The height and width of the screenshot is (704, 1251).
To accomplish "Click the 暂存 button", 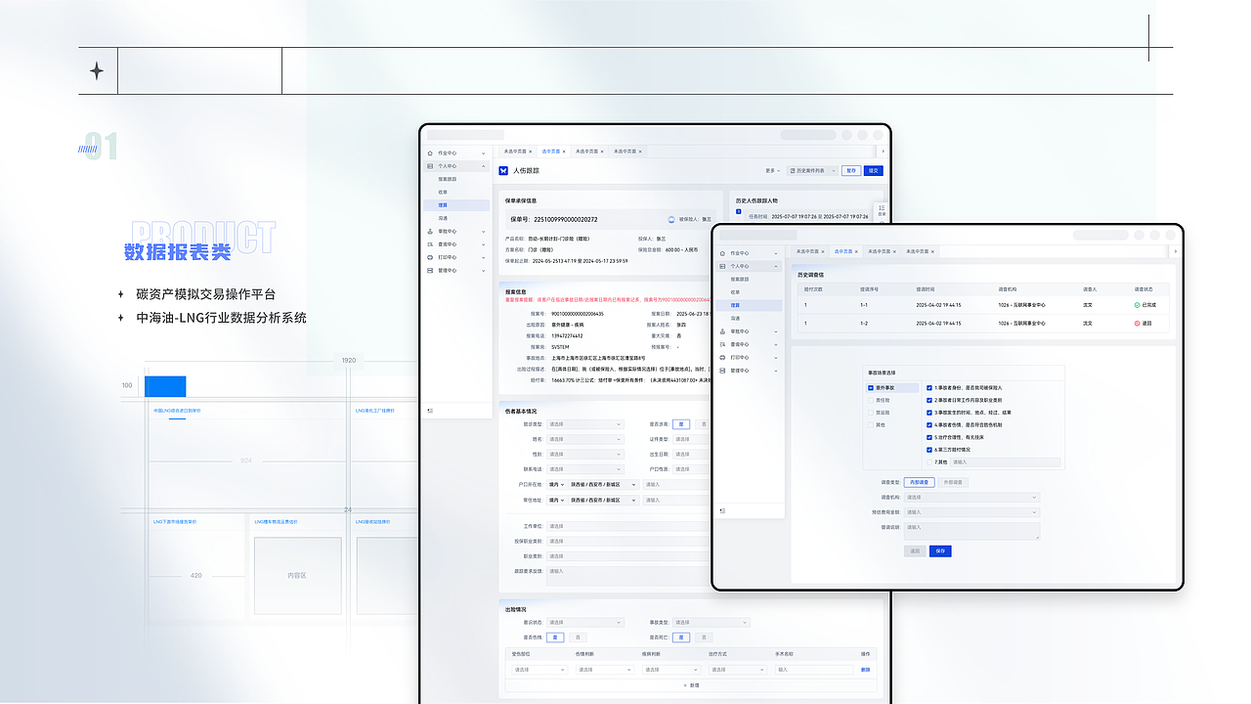I will coord(851,170).
